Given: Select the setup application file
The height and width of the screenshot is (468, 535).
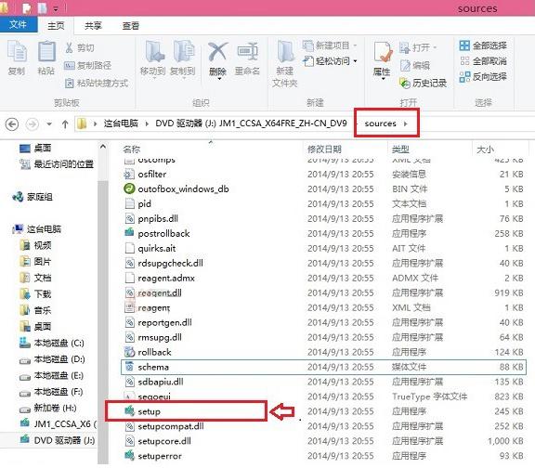Looking at the screenshot, I should (187, 411).
